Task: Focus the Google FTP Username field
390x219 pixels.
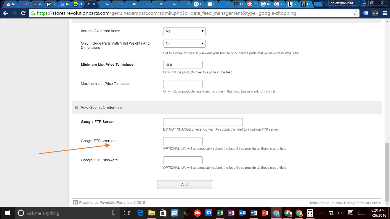Action: point(183,141)
